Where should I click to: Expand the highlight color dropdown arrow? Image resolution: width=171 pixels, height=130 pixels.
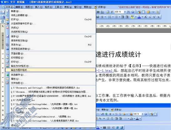(x=136, y=17)
